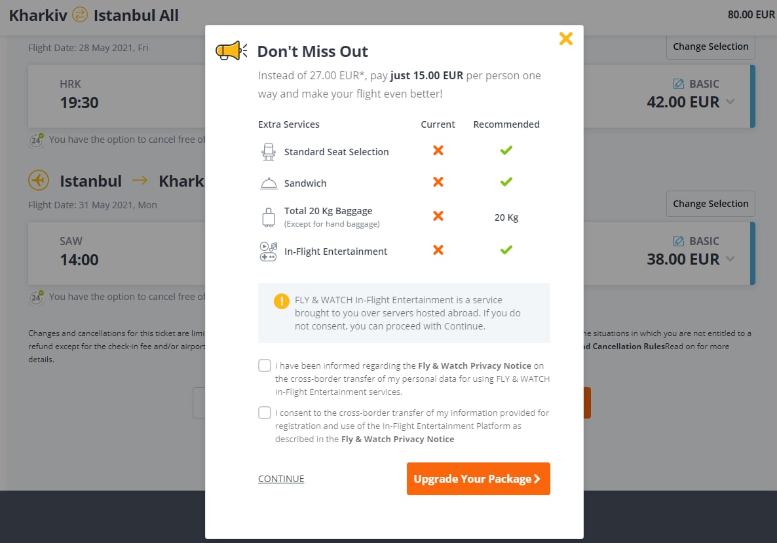The height and width of the screenshot is (543, 777).
Task: Click Change Selection for the Kharkiv departure flight
Action: point(711,47)
